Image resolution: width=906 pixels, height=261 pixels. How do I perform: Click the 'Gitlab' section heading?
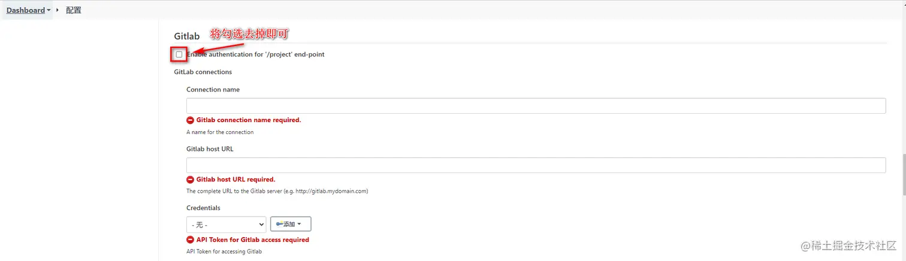pyautogui.click(x=187, y=37)
